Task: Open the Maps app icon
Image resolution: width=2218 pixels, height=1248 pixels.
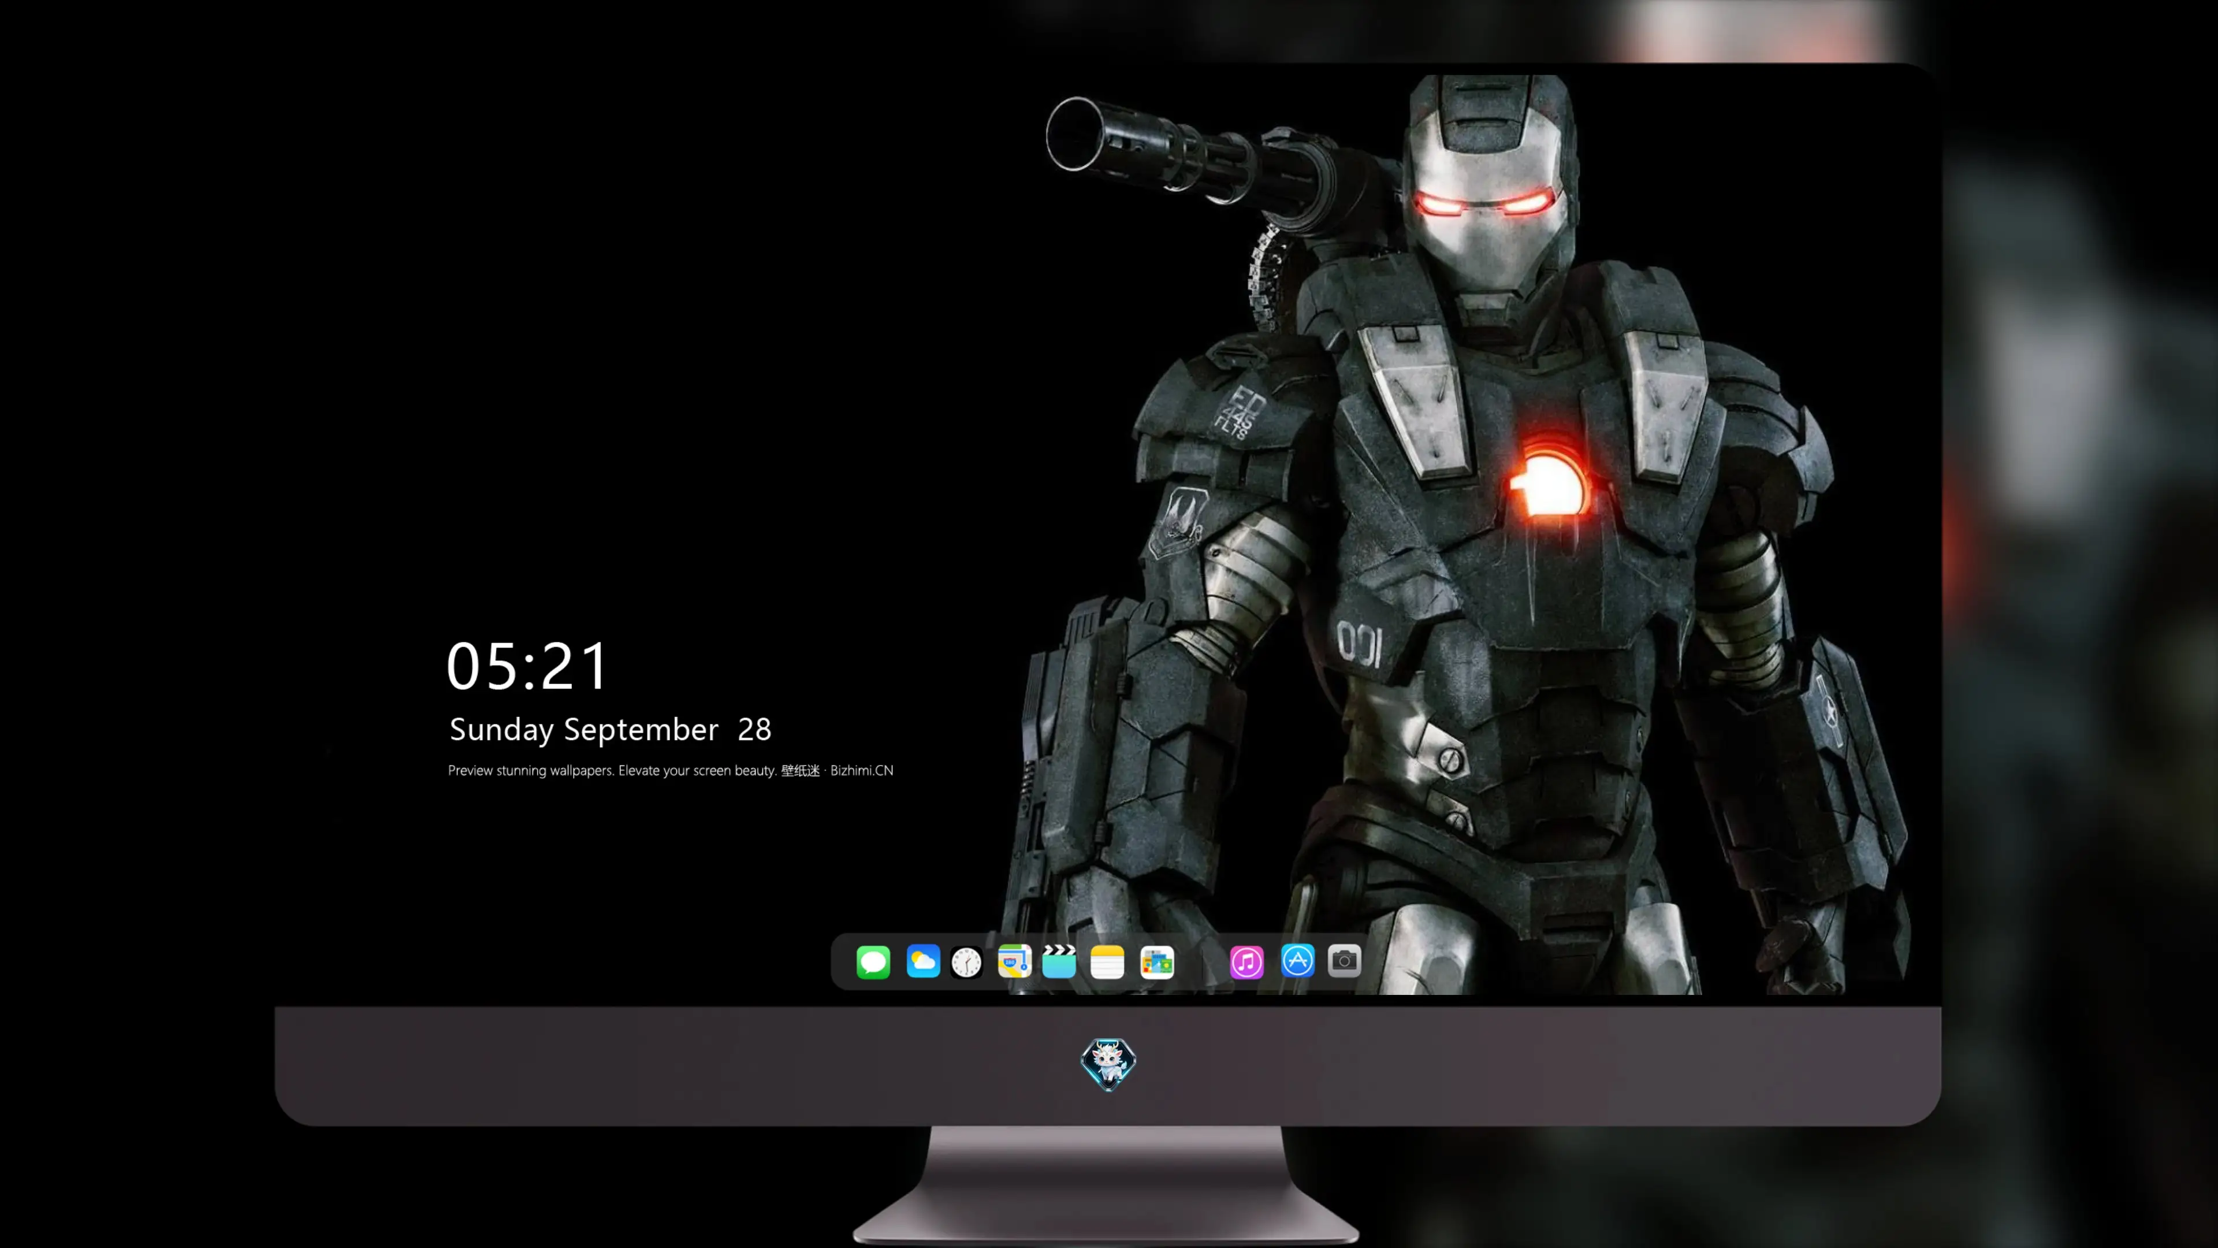Action: 1014,962
